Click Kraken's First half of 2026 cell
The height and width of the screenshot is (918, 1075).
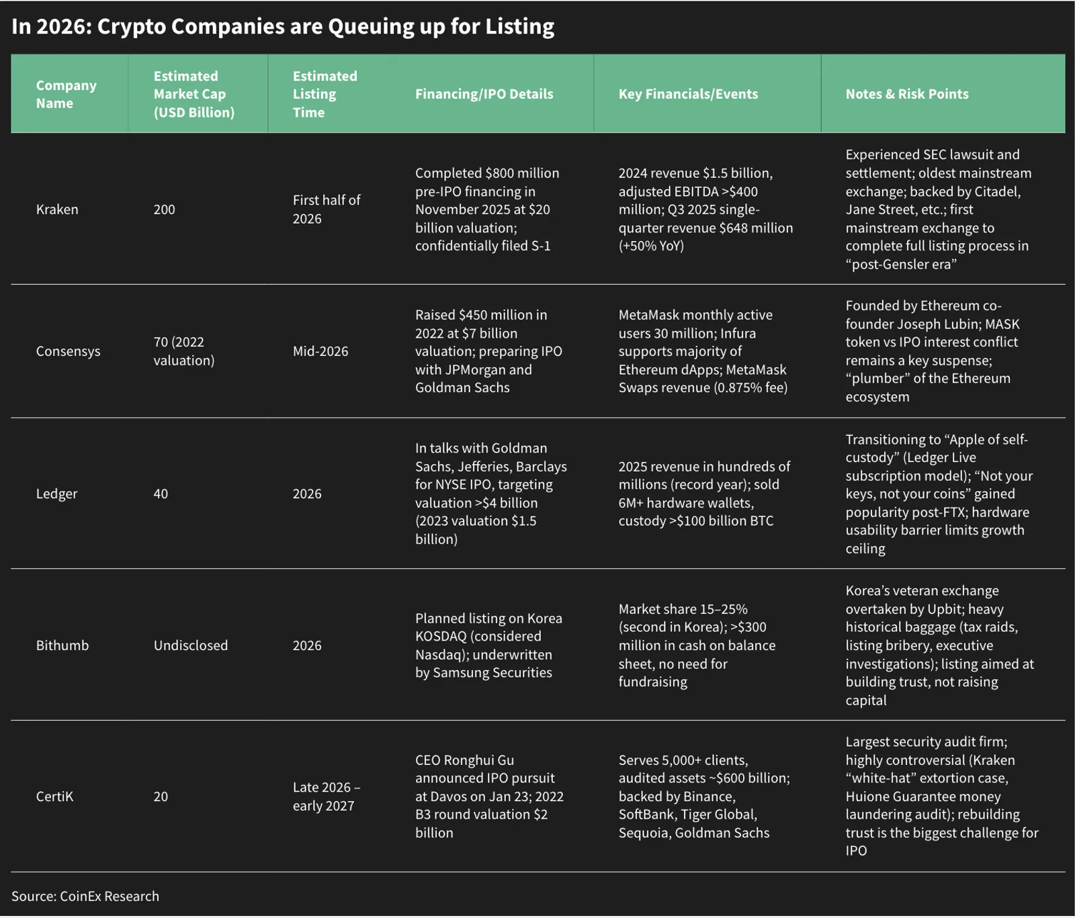click(x=327, y=210)
